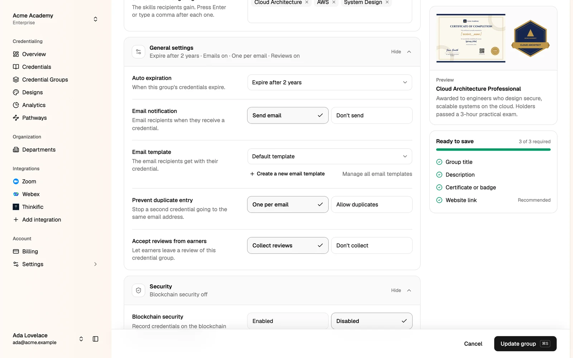Open the Auto expiration dropdown
The width and height of the screenshot is (573, 358).
coord(330,82)
